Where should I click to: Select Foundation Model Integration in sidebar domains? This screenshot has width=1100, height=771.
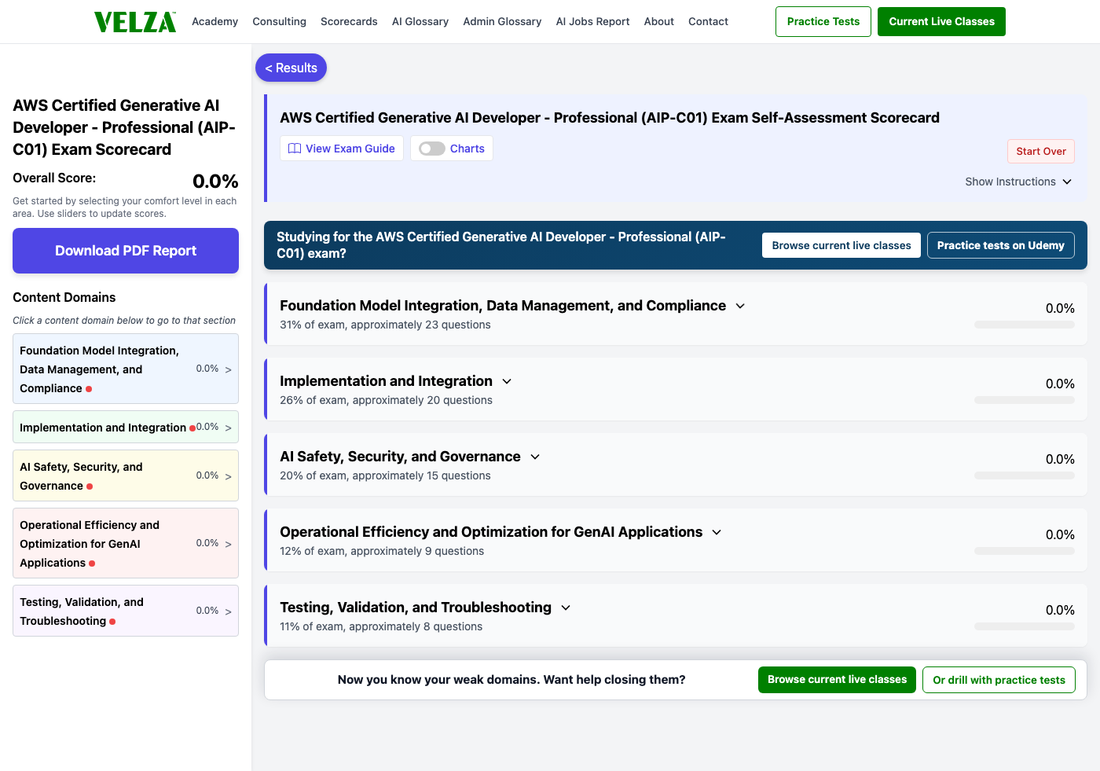click(x=126, y=369)
